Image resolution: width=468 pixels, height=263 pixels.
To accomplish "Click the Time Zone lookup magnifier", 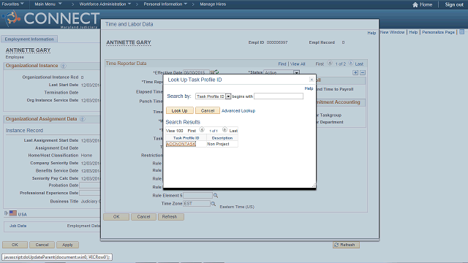I will pyautogui.click(x=213, y=204).
